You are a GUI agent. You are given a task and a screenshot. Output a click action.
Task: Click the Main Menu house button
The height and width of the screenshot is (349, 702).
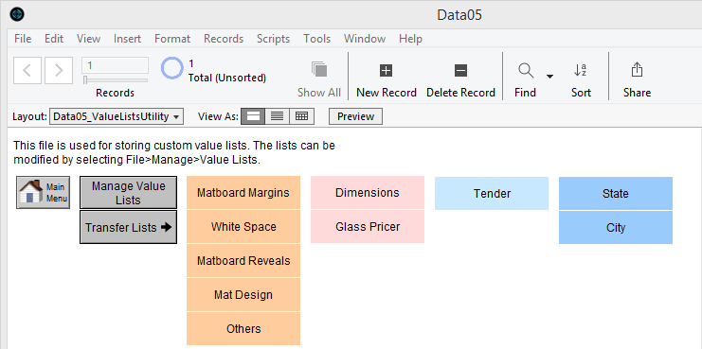(44, 193)
